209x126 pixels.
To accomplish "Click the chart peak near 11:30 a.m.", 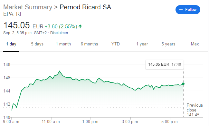I will pyautogui.click(x=60, y=71).
